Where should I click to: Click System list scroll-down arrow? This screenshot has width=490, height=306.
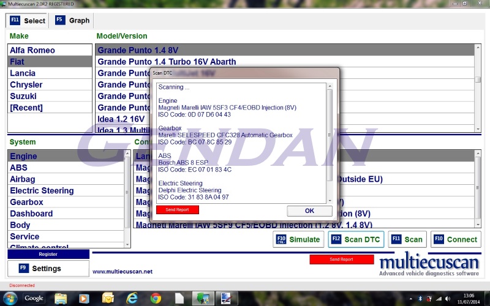click(x=127, y=244)
